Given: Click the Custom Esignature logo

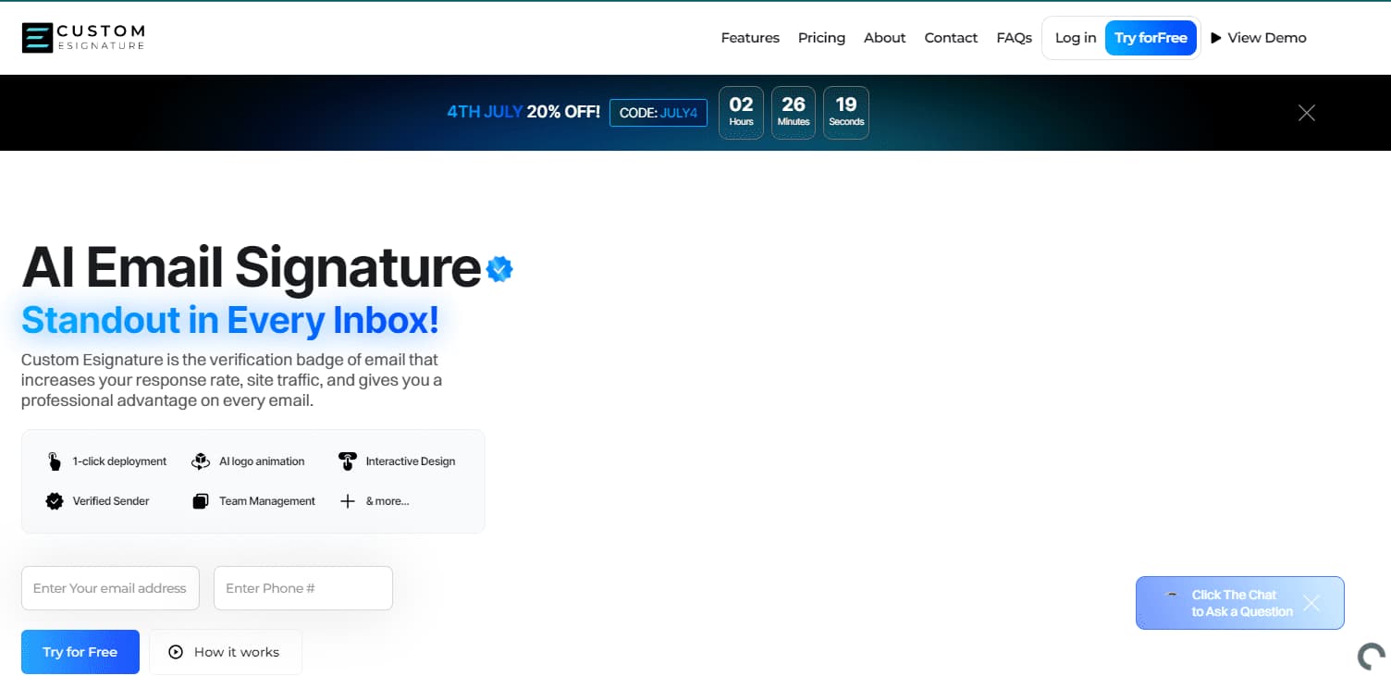Looking at the screenshot, I should [x=83, y=37].
